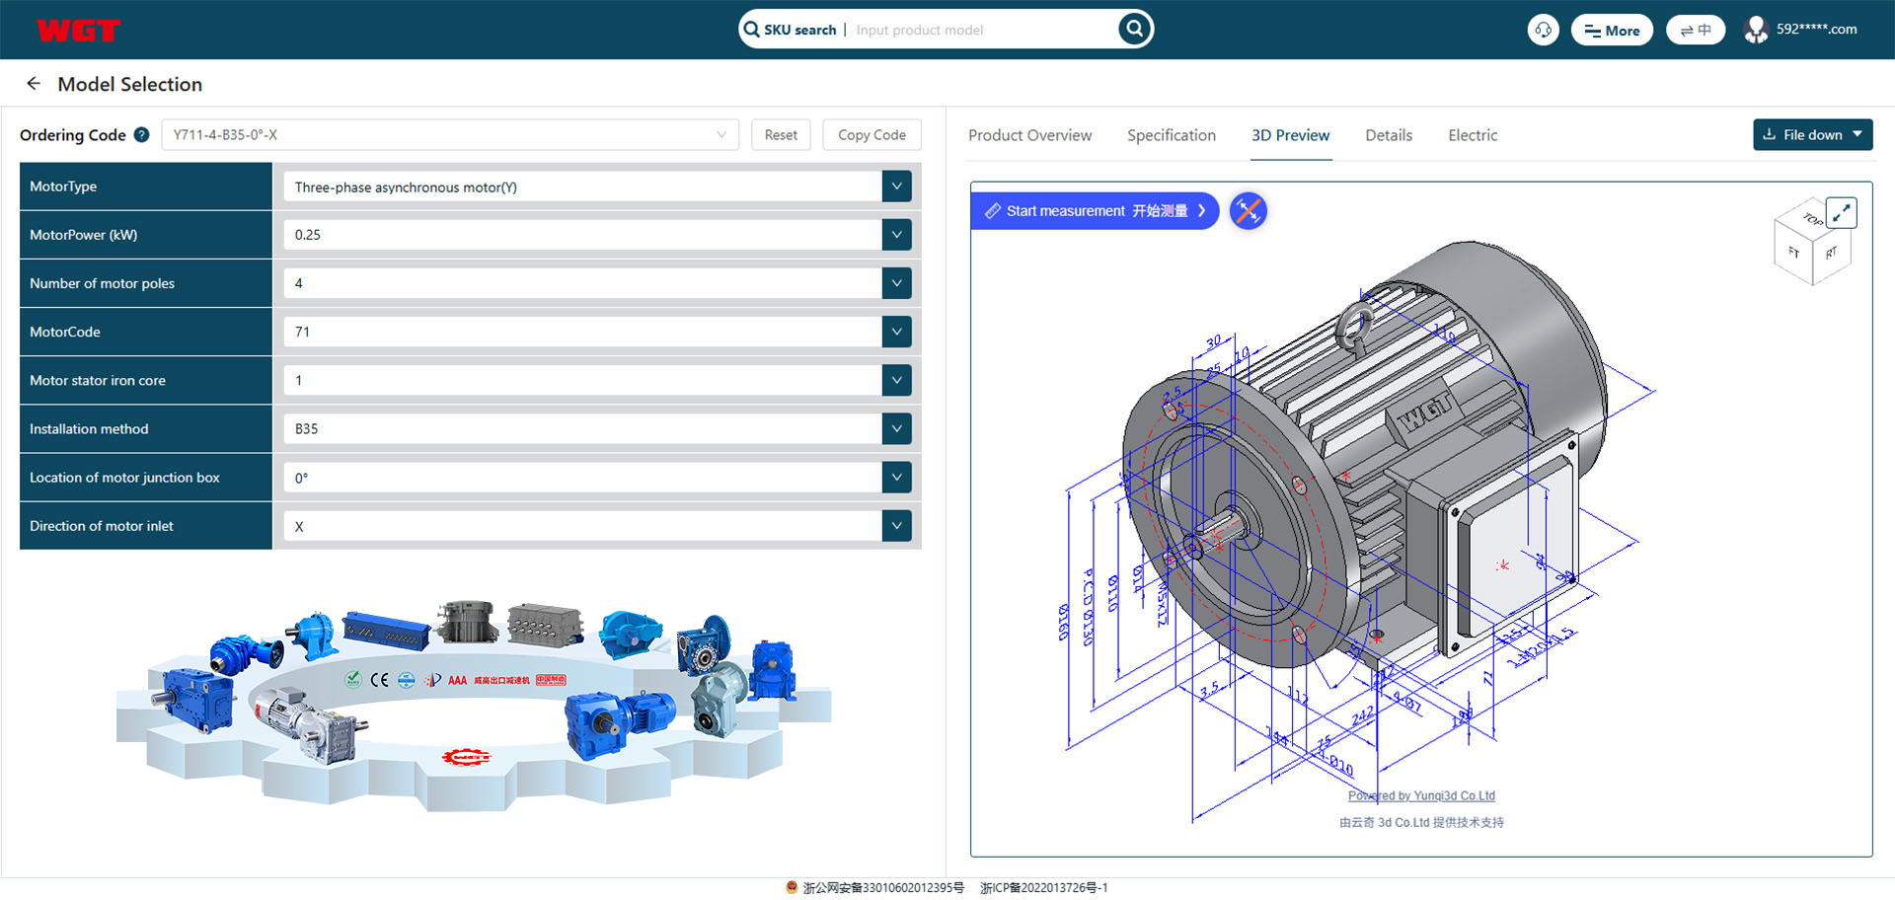Expand 3D preview to fullscreen
The image size is (1895, 900).
[1841, 213]
